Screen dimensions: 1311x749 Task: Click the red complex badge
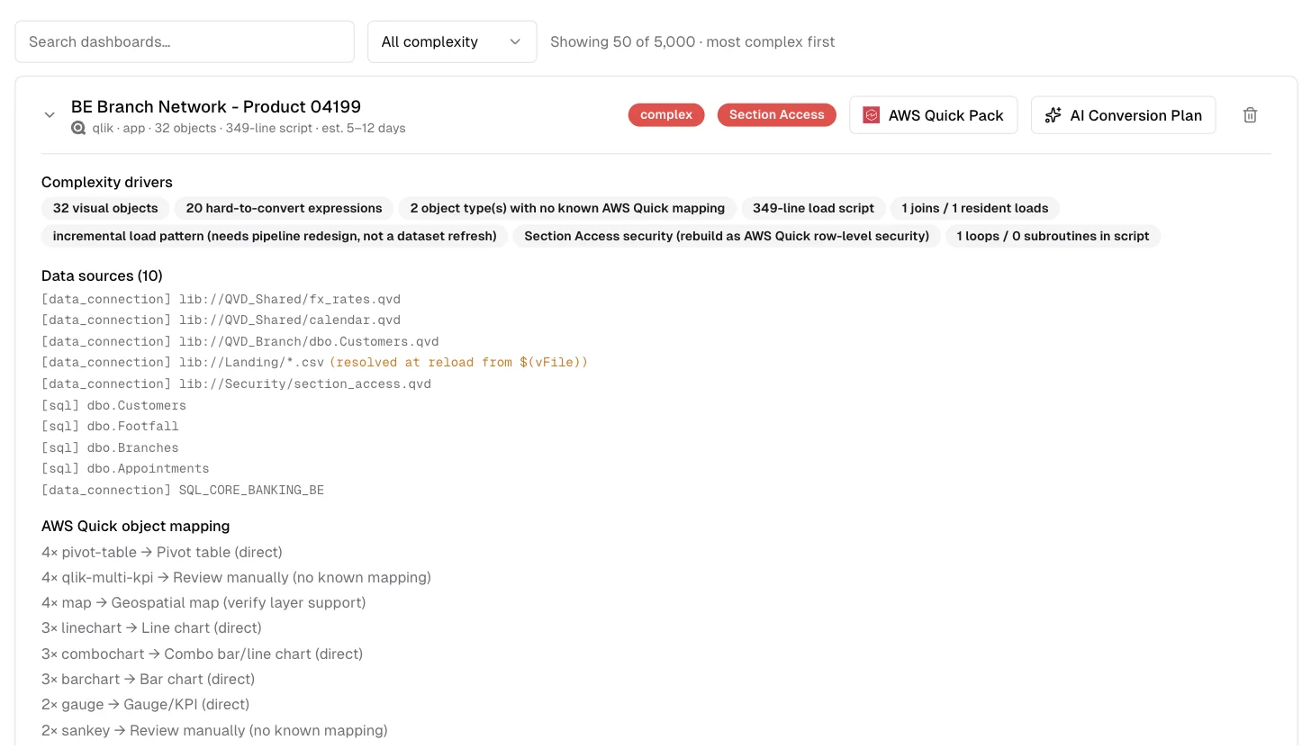[666, 114]
